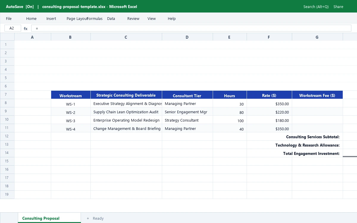The width and height of the screenshot is (357, 223).
Task: Add a new sheet with plus icon
Action: tap(88, 218)
